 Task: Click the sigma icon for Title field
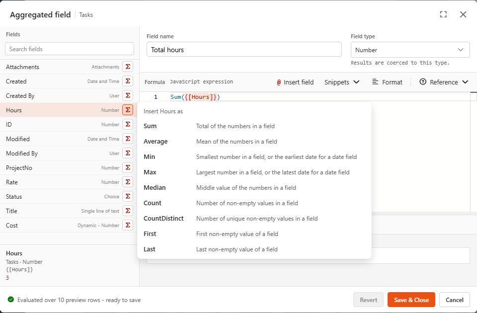128,211
